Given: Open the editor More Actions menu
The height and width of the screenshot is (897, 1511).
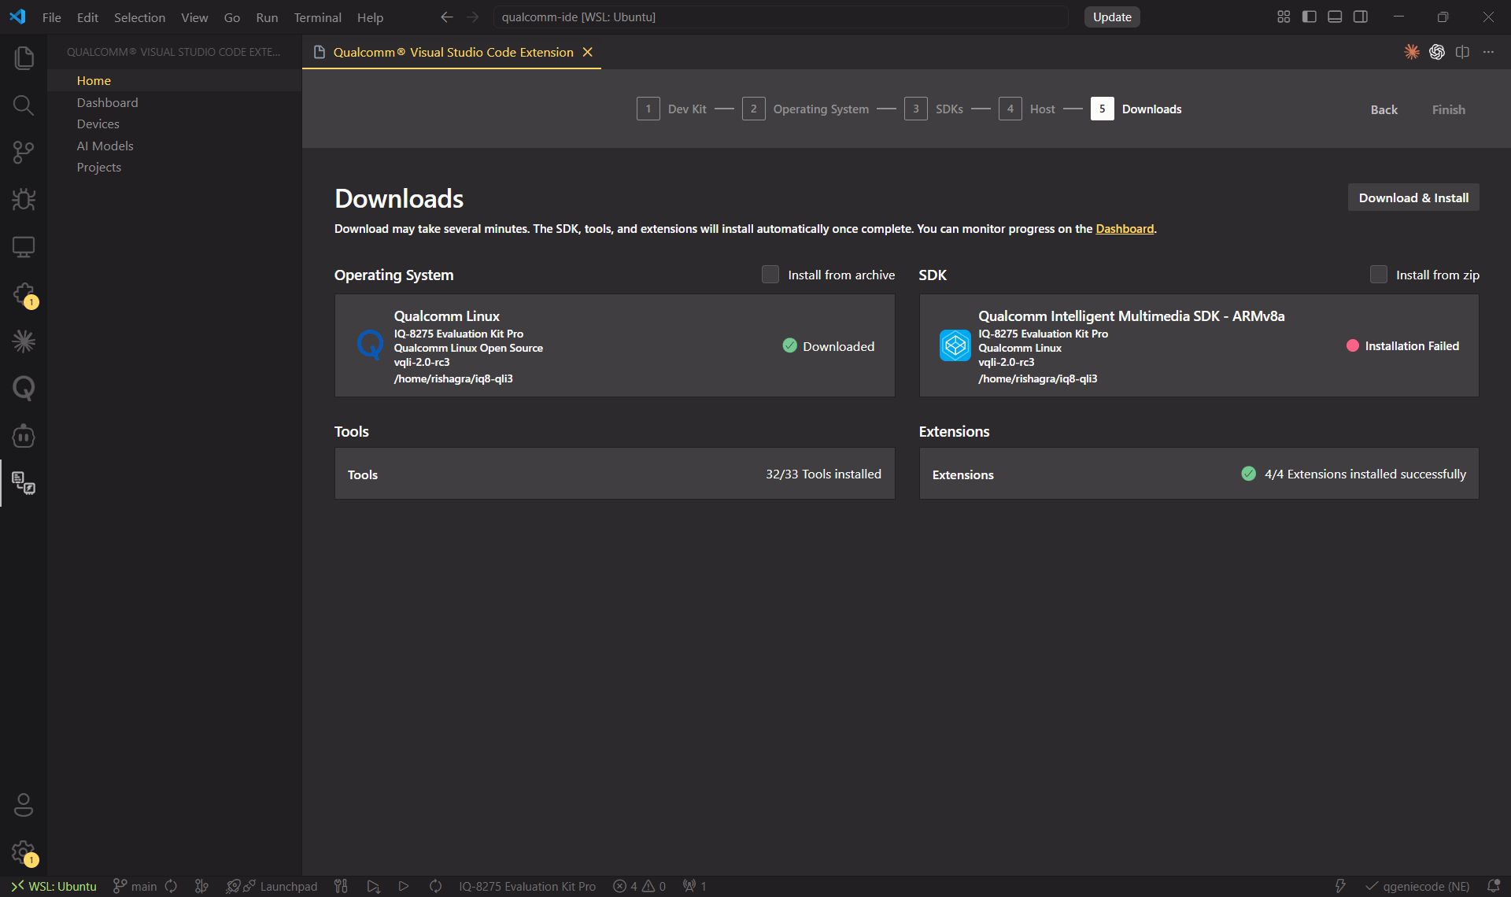Looking at the screenshot, I should [x=1488, y=52].
